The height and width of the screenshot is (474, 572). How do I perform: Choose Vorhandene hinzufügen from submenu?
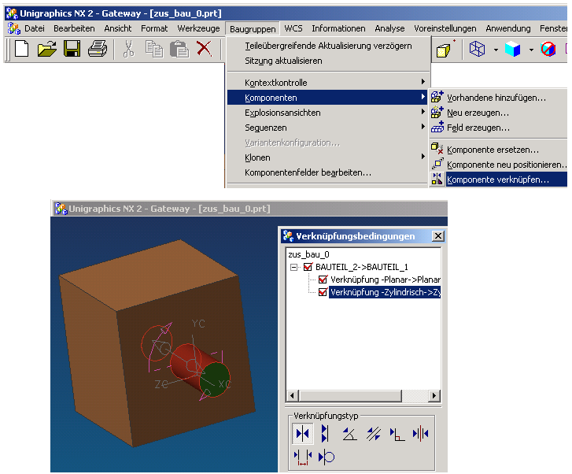(496, 98)
